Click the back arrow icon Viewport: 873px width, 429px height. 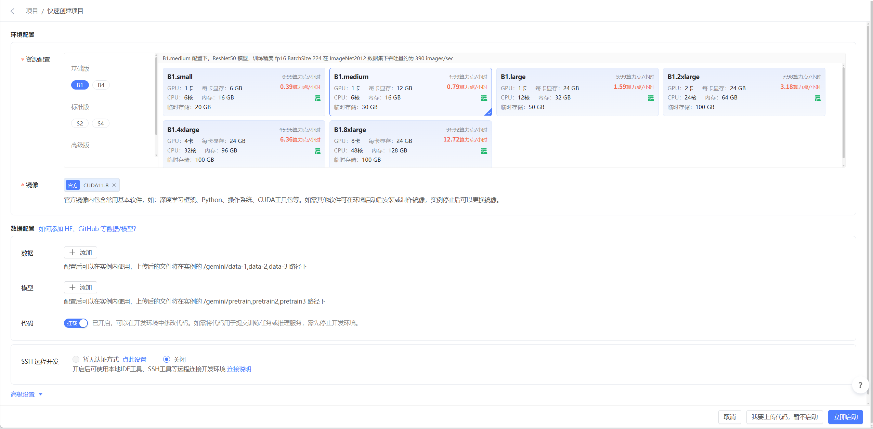13,11
